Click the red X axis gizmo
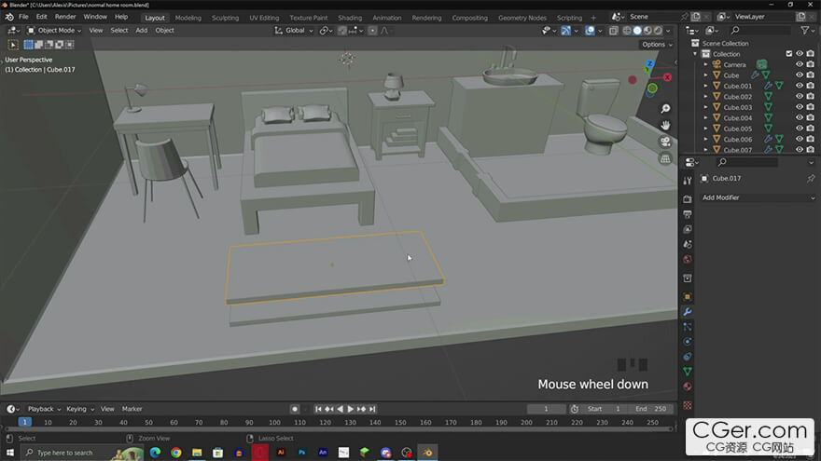The width and height of the screenshot is (821, 461). [667, 77]
